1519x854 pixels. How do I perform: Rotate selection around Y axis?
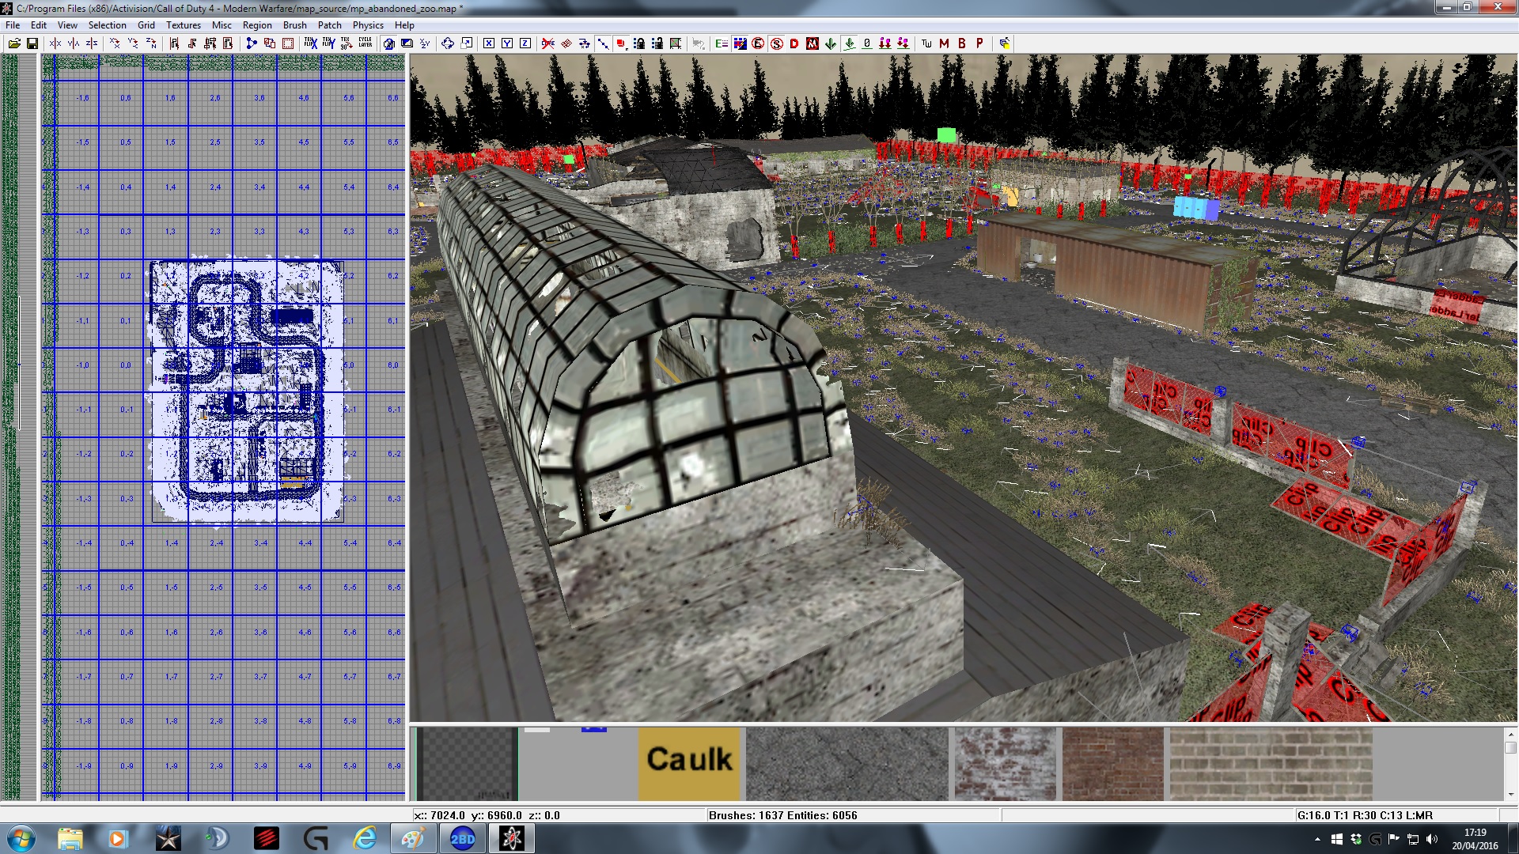tap(133, 43)
